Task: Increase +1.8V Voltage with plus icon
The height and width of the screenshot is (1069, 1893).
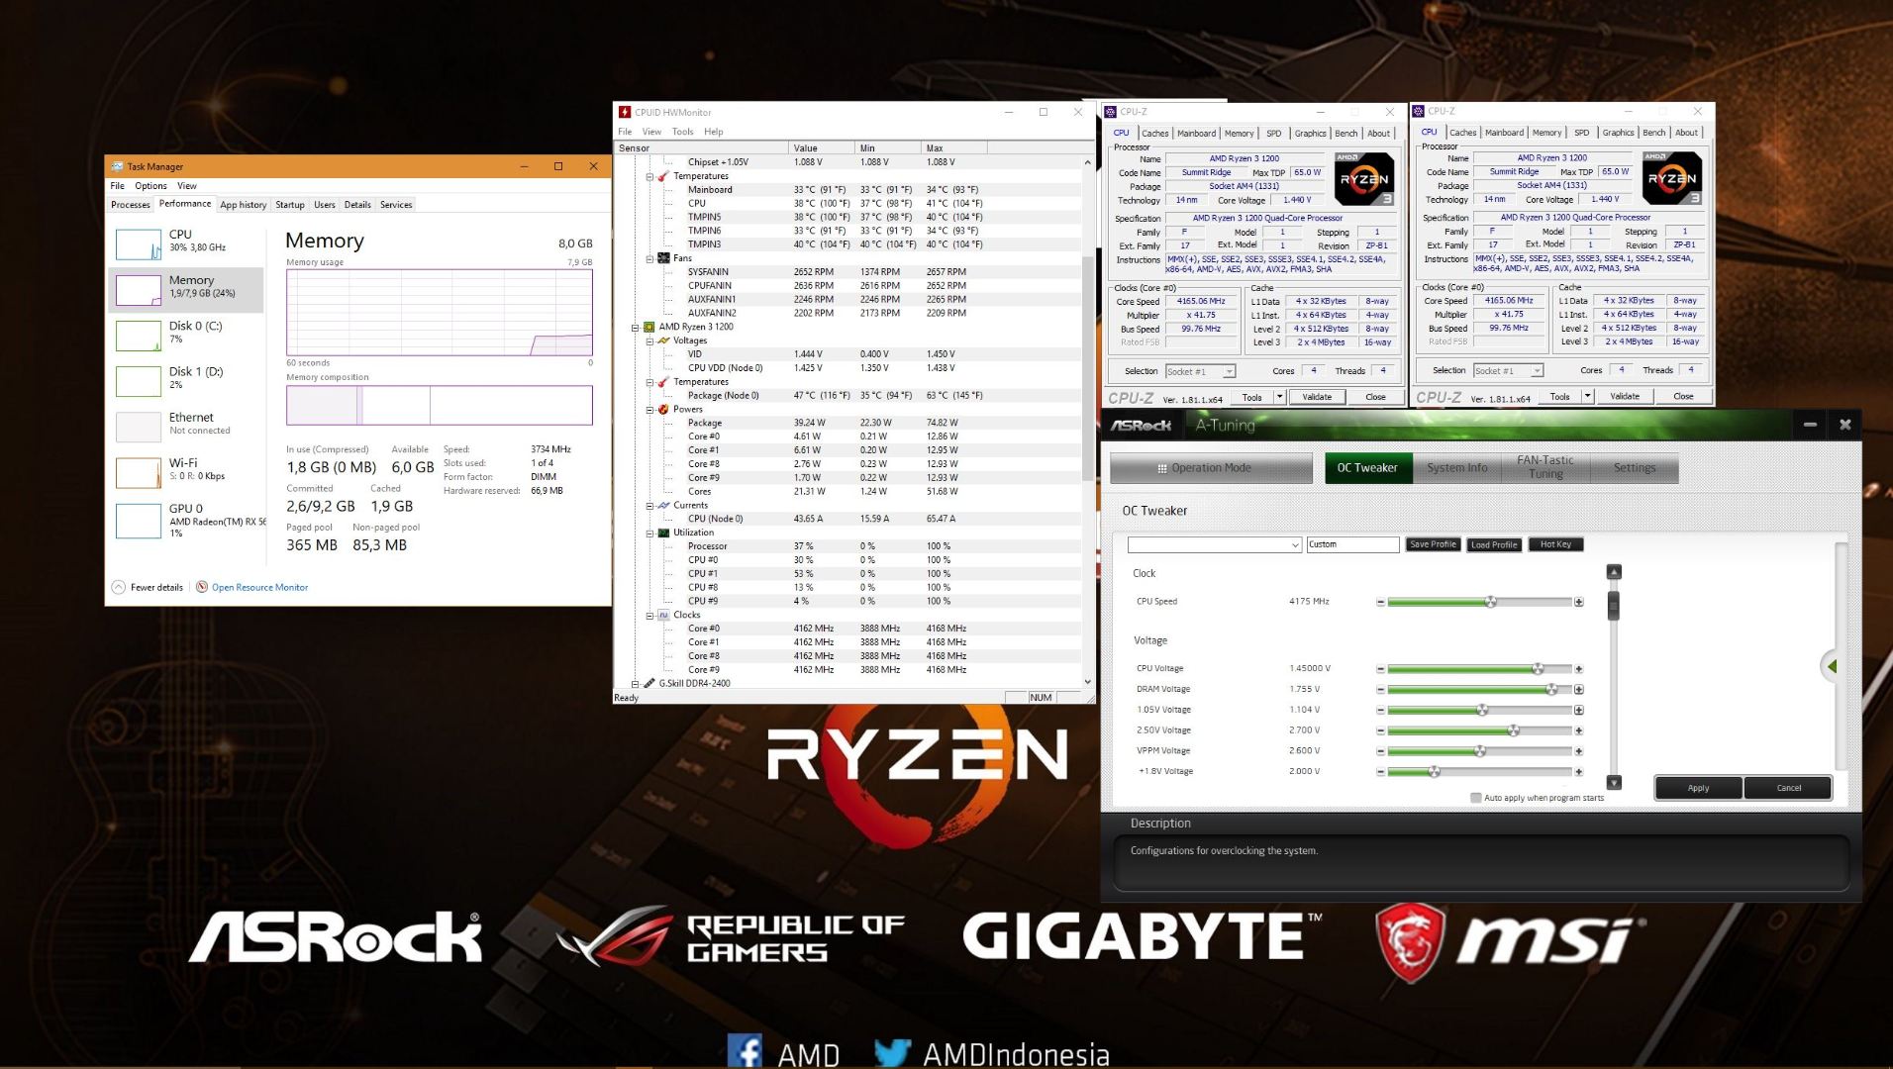Action: pos(1578,772)
